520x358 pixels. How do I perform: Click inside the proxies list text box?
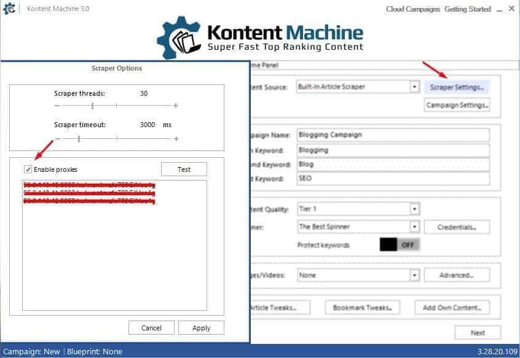(x=114, y=246)
